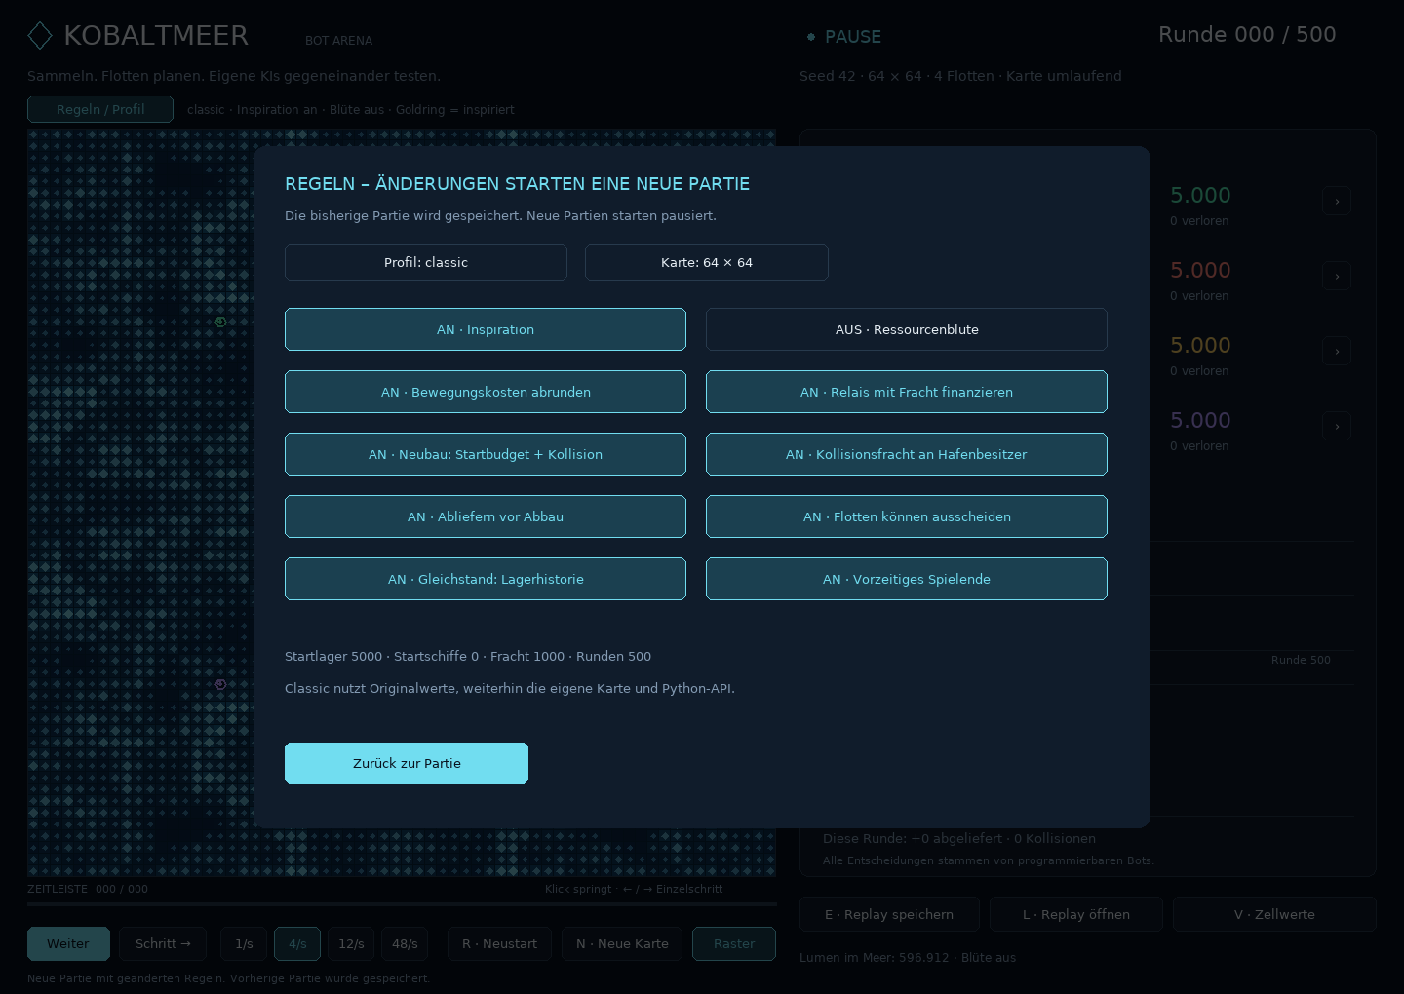This screenshot has width=1404, height=994.
Task: Toggle Kollisionsfracht an Hafenbesitzer
Action: coord(907,454)
